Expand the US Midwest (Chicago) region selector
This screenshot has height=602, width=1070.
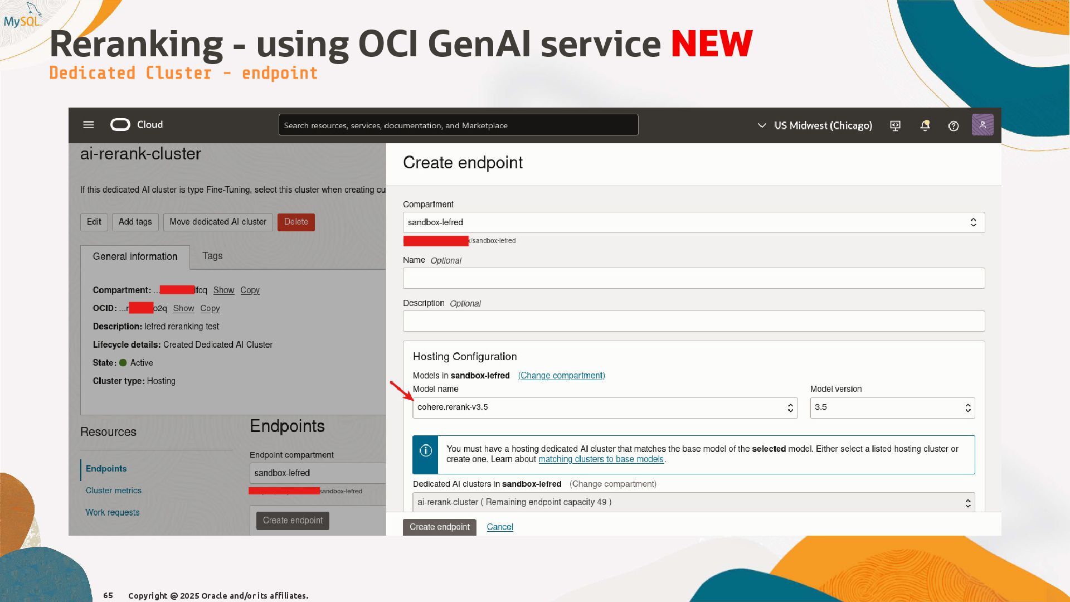pos(815,126)
